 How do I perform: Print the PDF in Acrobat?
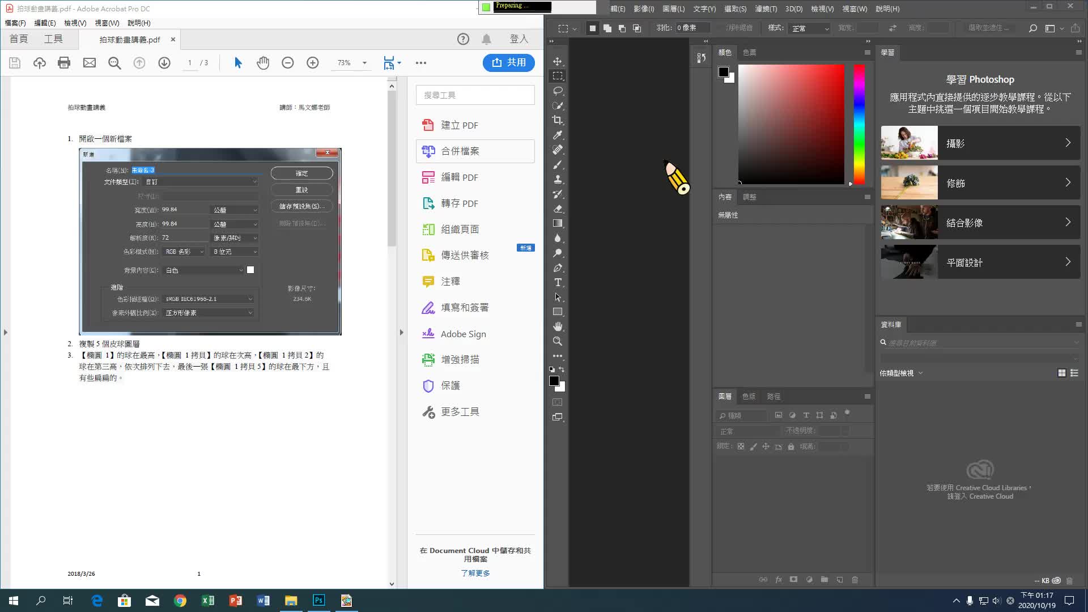[x=64, y=63]
